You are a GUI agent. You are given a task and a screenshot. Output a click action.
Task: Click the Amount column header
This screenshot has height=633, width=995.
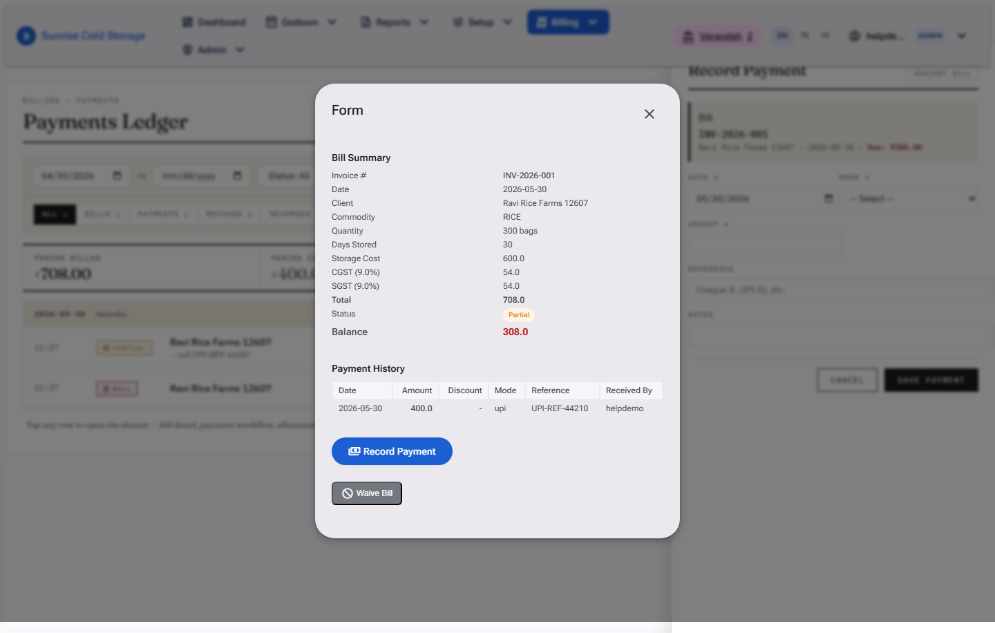point(417,390)
